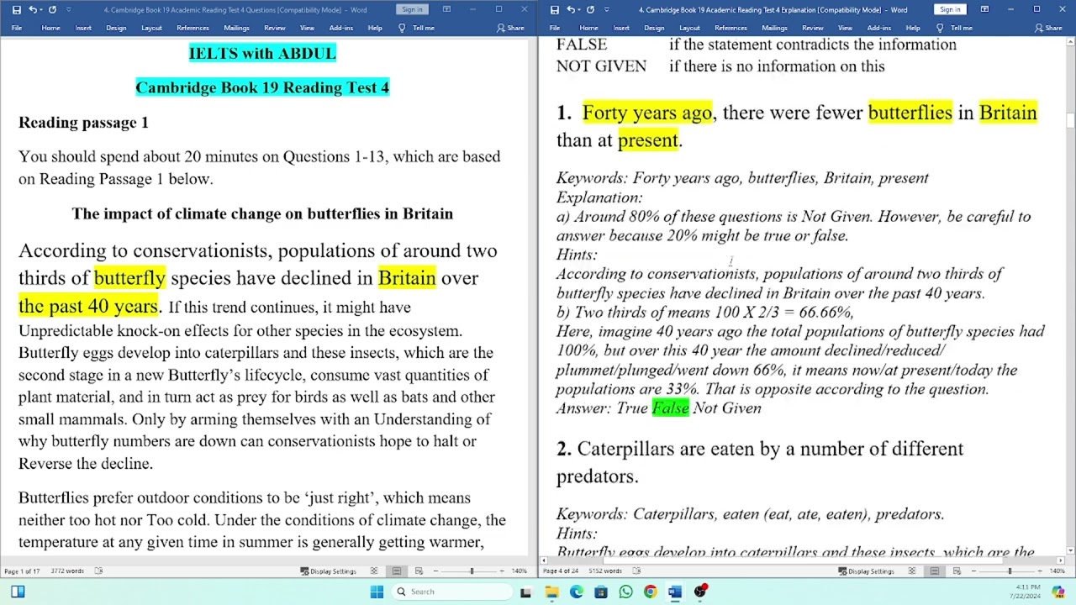Screen dimensions: 1076x605
Task: Redo action in Explanation window
Action: (590, 10)
